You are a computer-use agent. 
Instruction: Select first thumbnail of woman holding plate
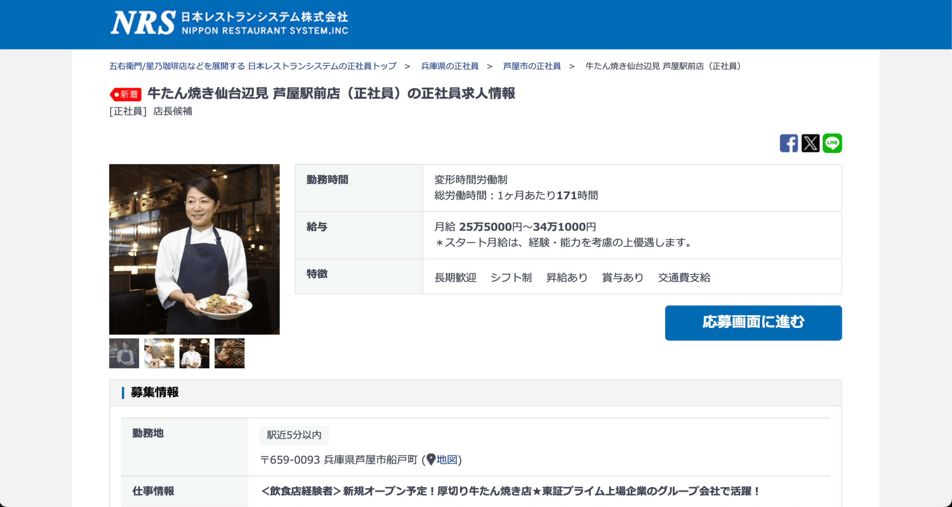coord(124,353)
